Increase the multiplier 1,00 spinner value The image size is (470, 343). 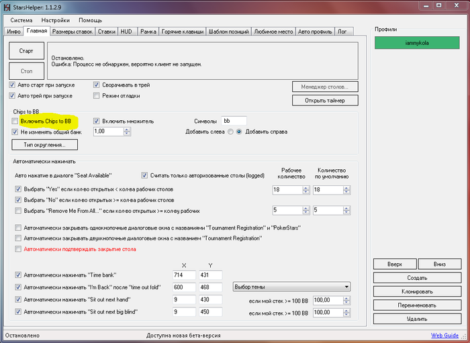[127, 130]
